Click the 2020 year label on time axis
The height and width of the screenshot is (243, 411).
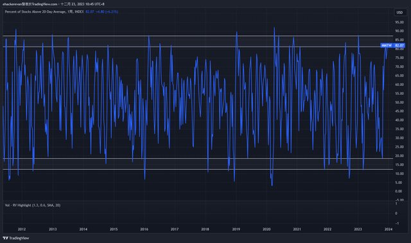(267, 229)
